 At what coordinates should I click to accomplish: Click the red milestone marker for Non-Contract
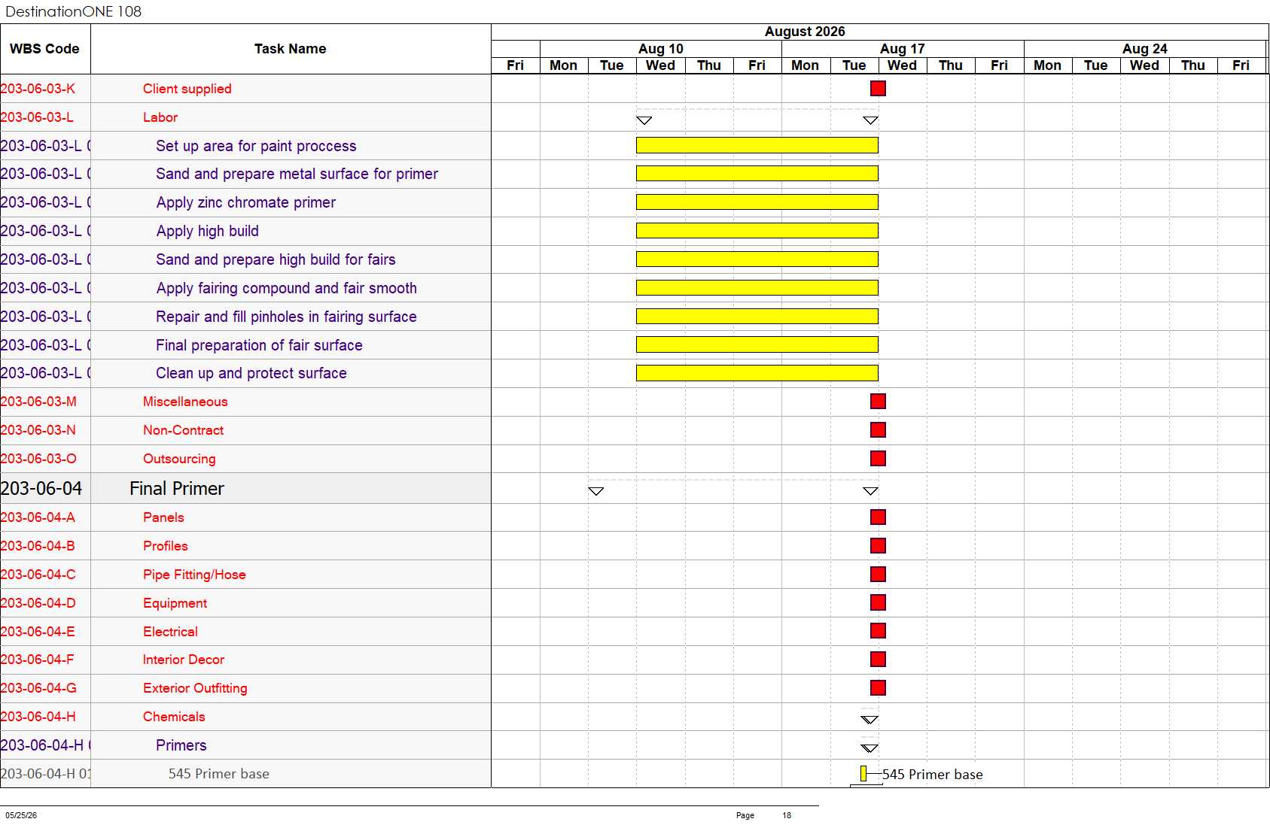878,430
